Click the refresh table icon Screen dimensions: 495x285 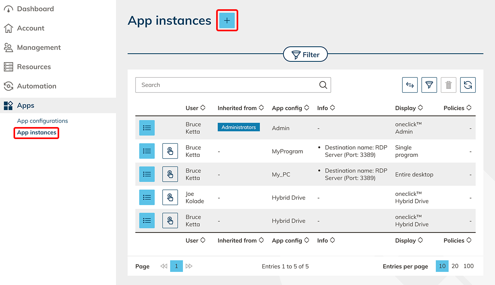468,85
